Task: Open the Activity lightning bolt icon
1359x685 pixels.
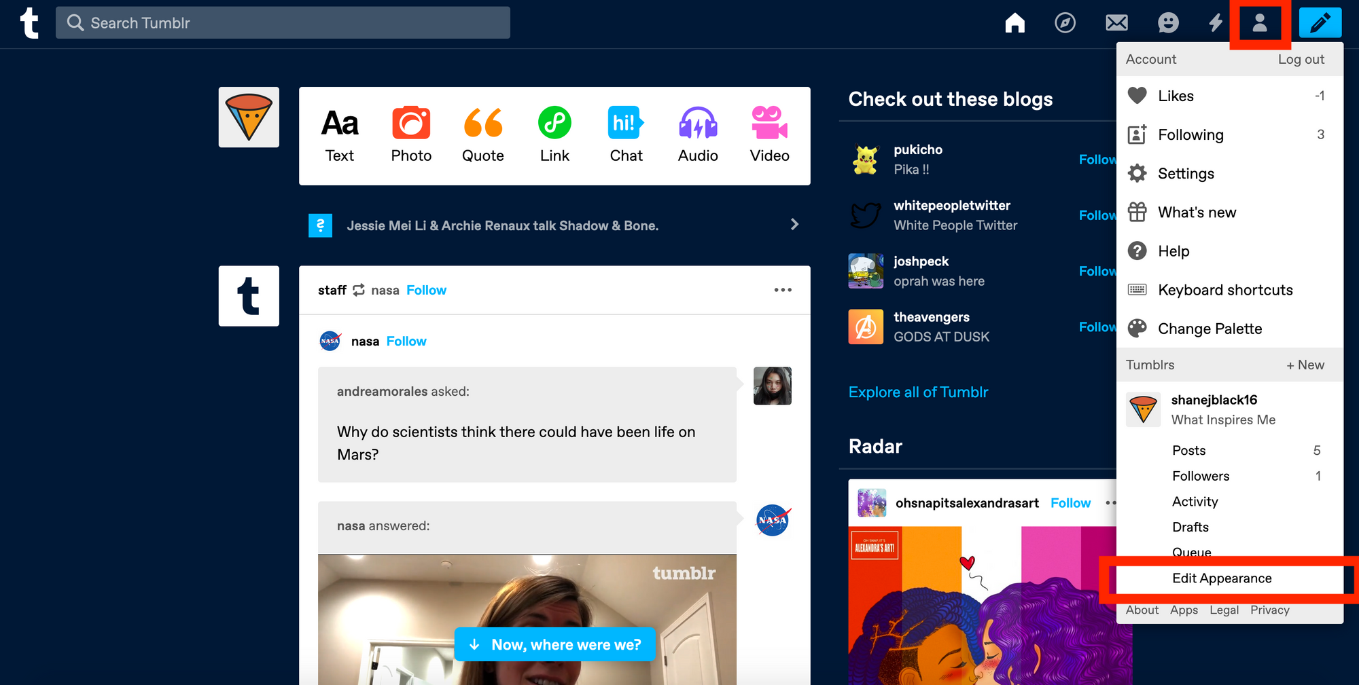Action: (x=1216, y=23)
